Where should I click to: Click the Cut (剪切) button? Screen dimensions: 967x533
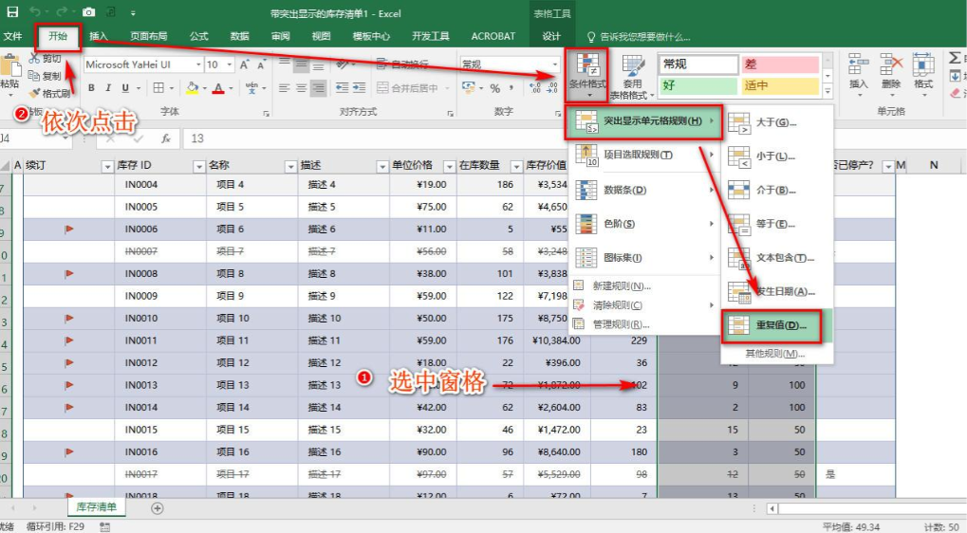point(46,59)
